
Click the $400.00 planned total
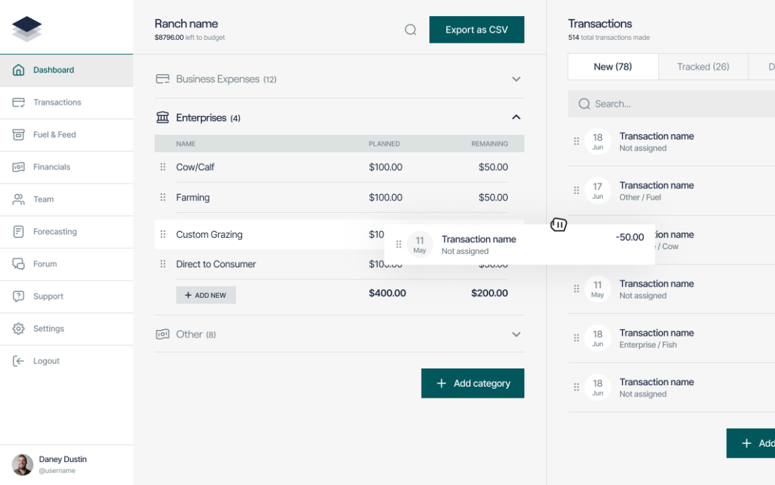point(387,293)
